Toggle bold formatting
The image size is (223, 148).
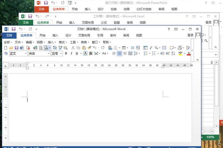click(66, 53)
